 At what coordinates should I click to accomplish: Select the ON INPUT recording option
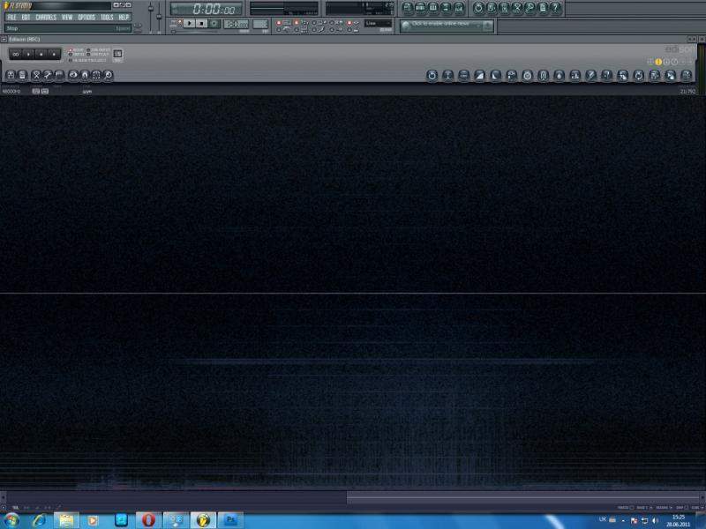click(x=98, y=50)
